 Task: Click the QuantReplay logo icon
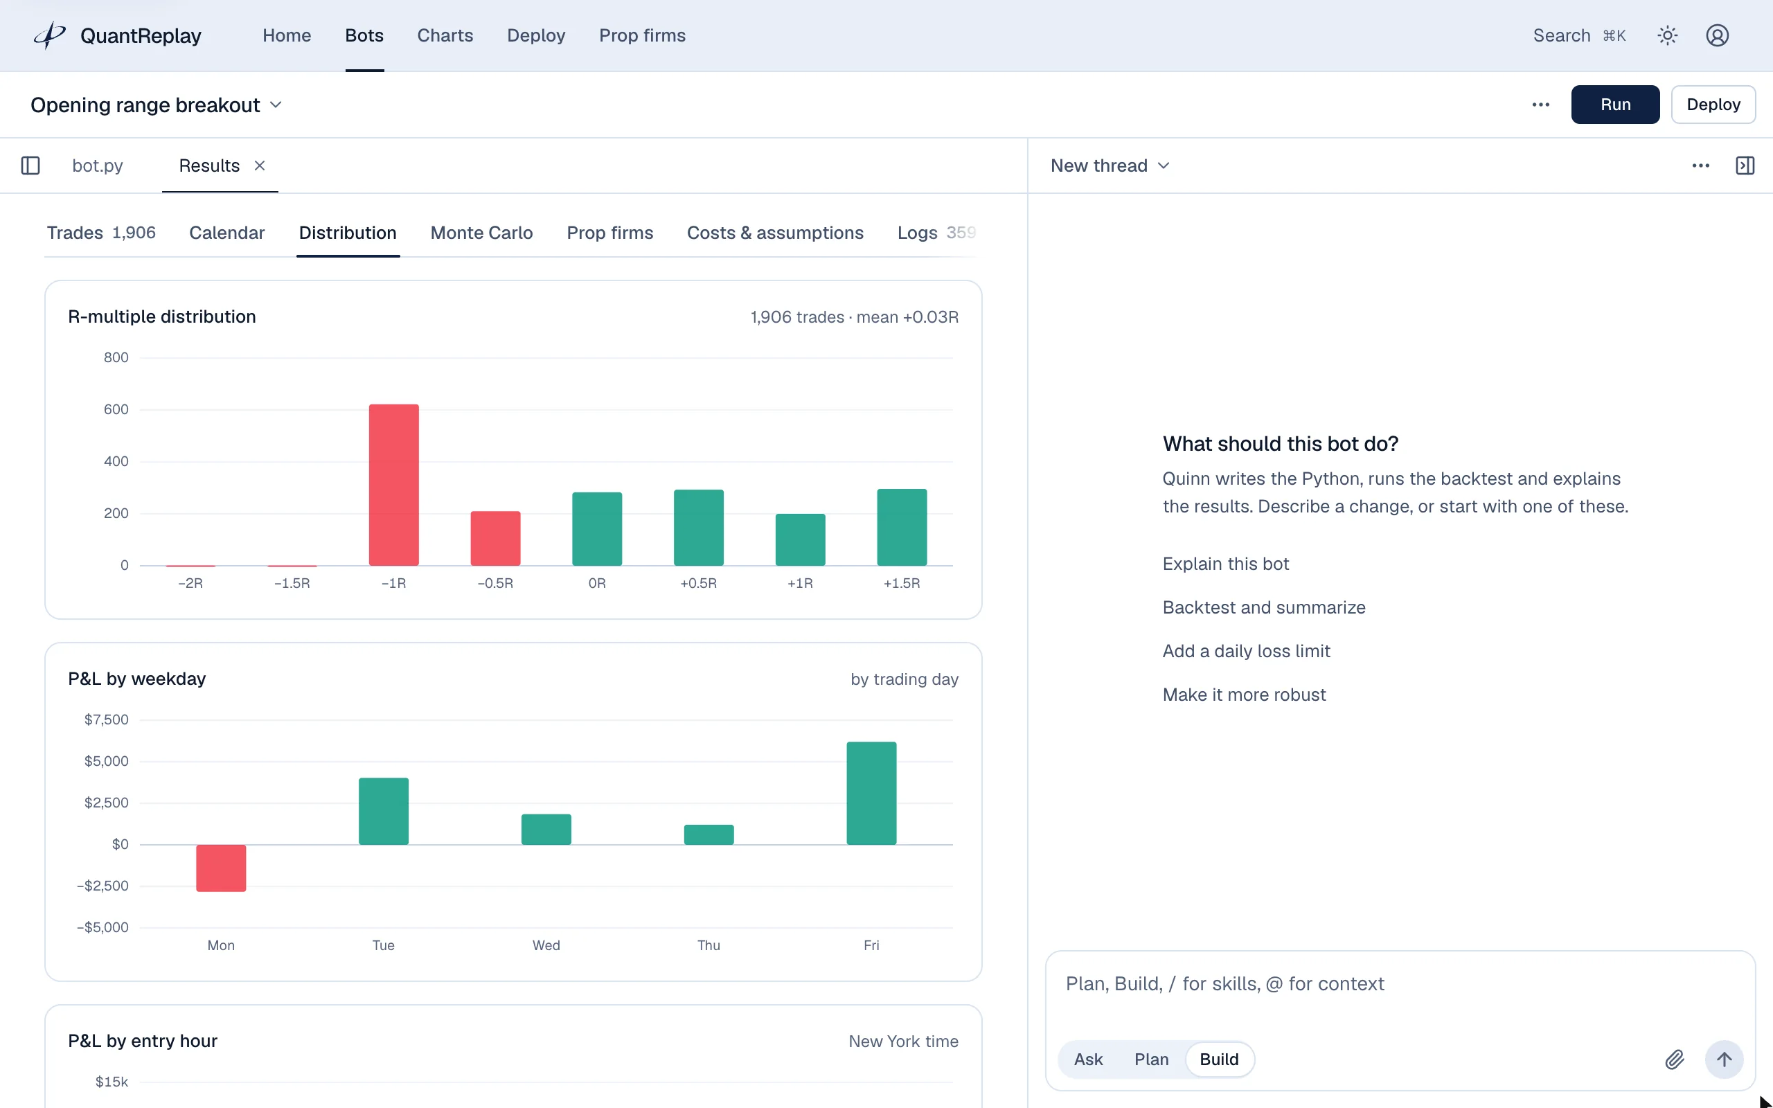click(x=50, y=35)
